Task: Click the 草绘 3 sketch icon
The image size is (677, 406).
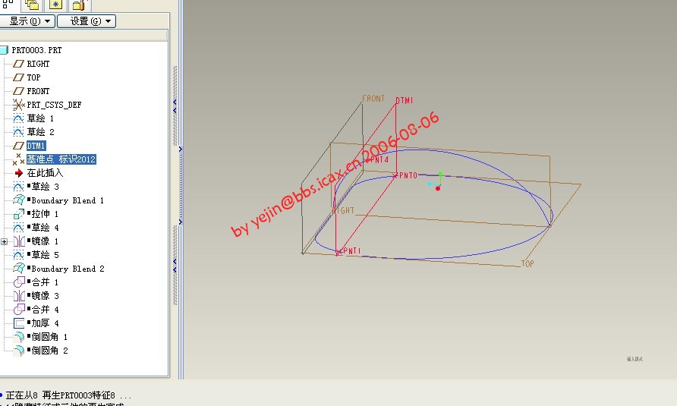Action: [18, 187]
